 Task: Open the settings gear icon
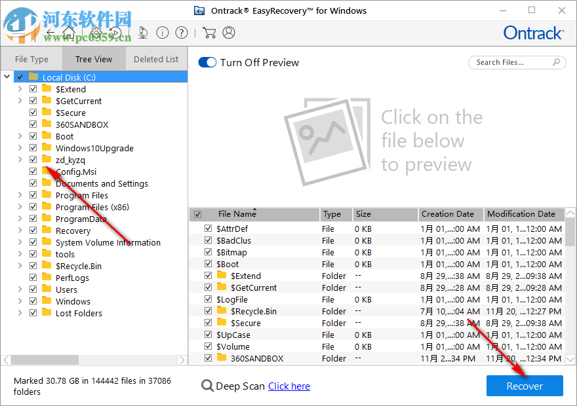coord(96,33)
